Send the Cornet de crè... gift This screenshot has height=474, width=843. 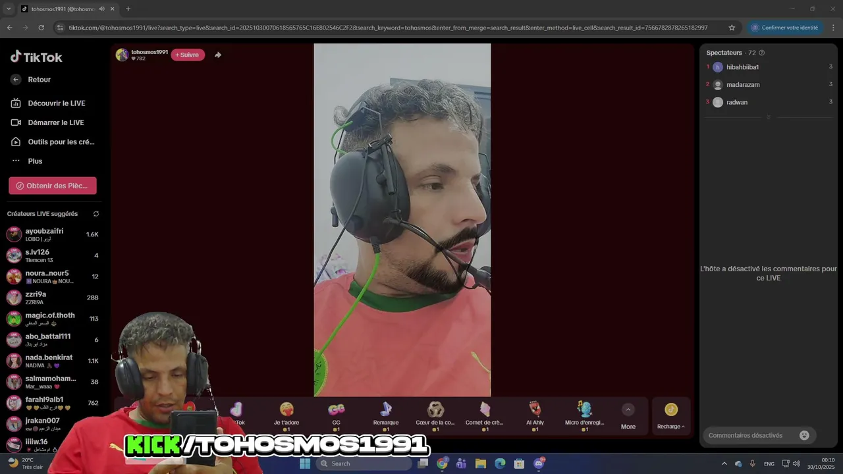click(485, 416)
